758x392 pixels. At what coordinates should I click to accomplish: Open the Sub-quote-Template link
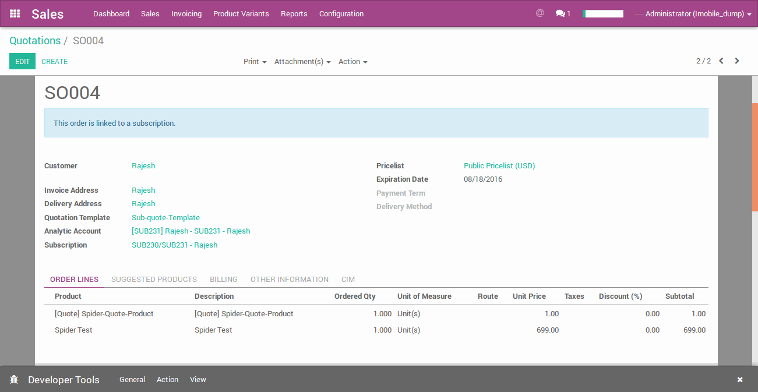165,218
